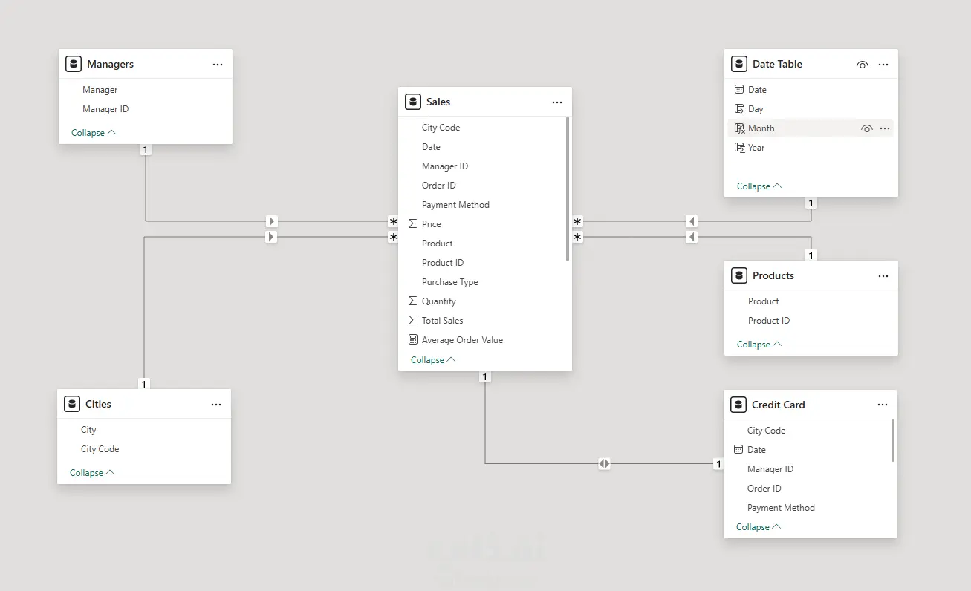Select Manager ID in the Credit Card table

coord(770,469)
